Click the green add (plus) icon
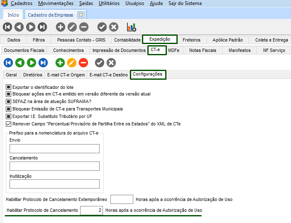This screenshot has width=291, height=223. click(x=60, y=63)
